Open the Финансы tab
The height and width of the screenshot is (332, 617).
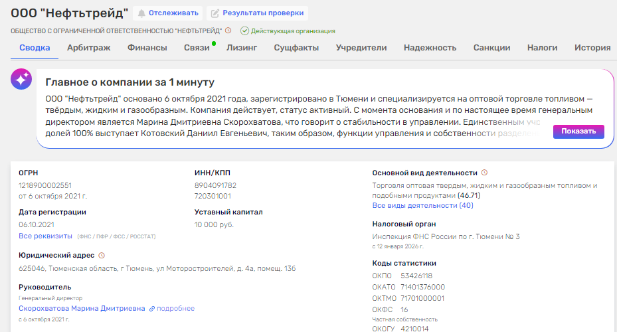pyautogui.click(x=147, y=48)
